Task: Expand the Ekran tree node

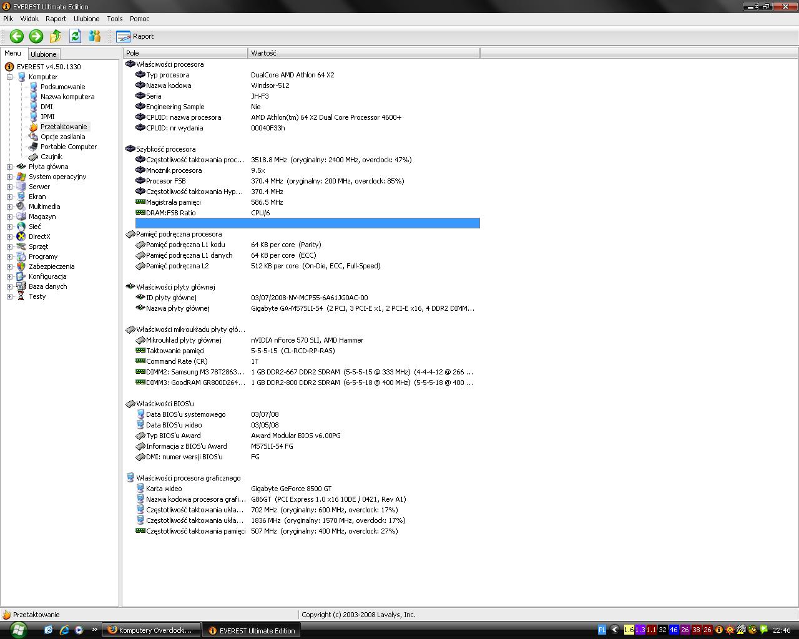Action: (x=9, y=197)
